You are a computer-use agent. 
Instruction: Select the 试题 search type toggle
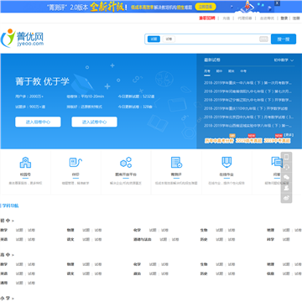click(x=154, y=39)
